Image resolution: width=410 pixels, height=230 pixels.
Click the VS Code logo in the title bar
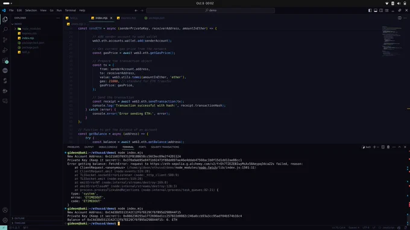pyautogui.click(x=4, y=10)
